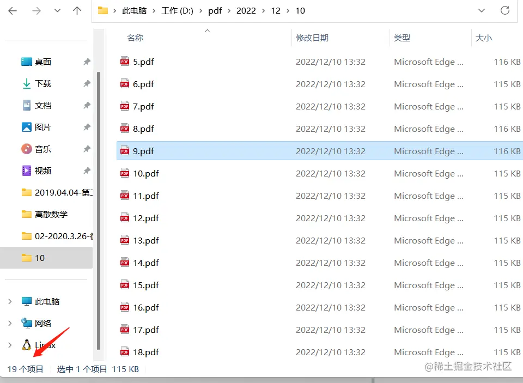523x383 pixels.
Task: Open 桌面 in quick access
Action: pos(43,62)
